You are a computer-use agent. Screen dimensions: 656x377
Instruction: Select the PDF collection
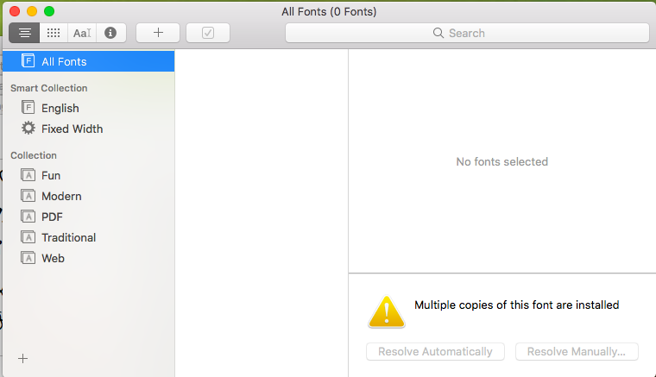(x=89, y=217)
